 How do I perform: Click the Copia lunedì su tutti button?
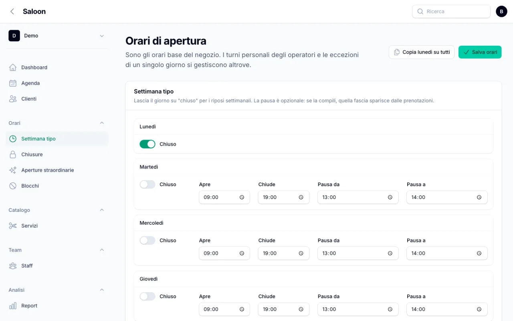pyautogui.click(x=422, y=52)
